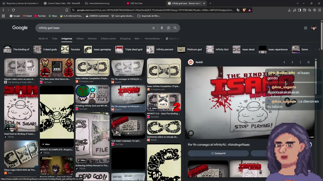Go to the Google logo homepage
The image size is (323, 181).
point(20,28)
